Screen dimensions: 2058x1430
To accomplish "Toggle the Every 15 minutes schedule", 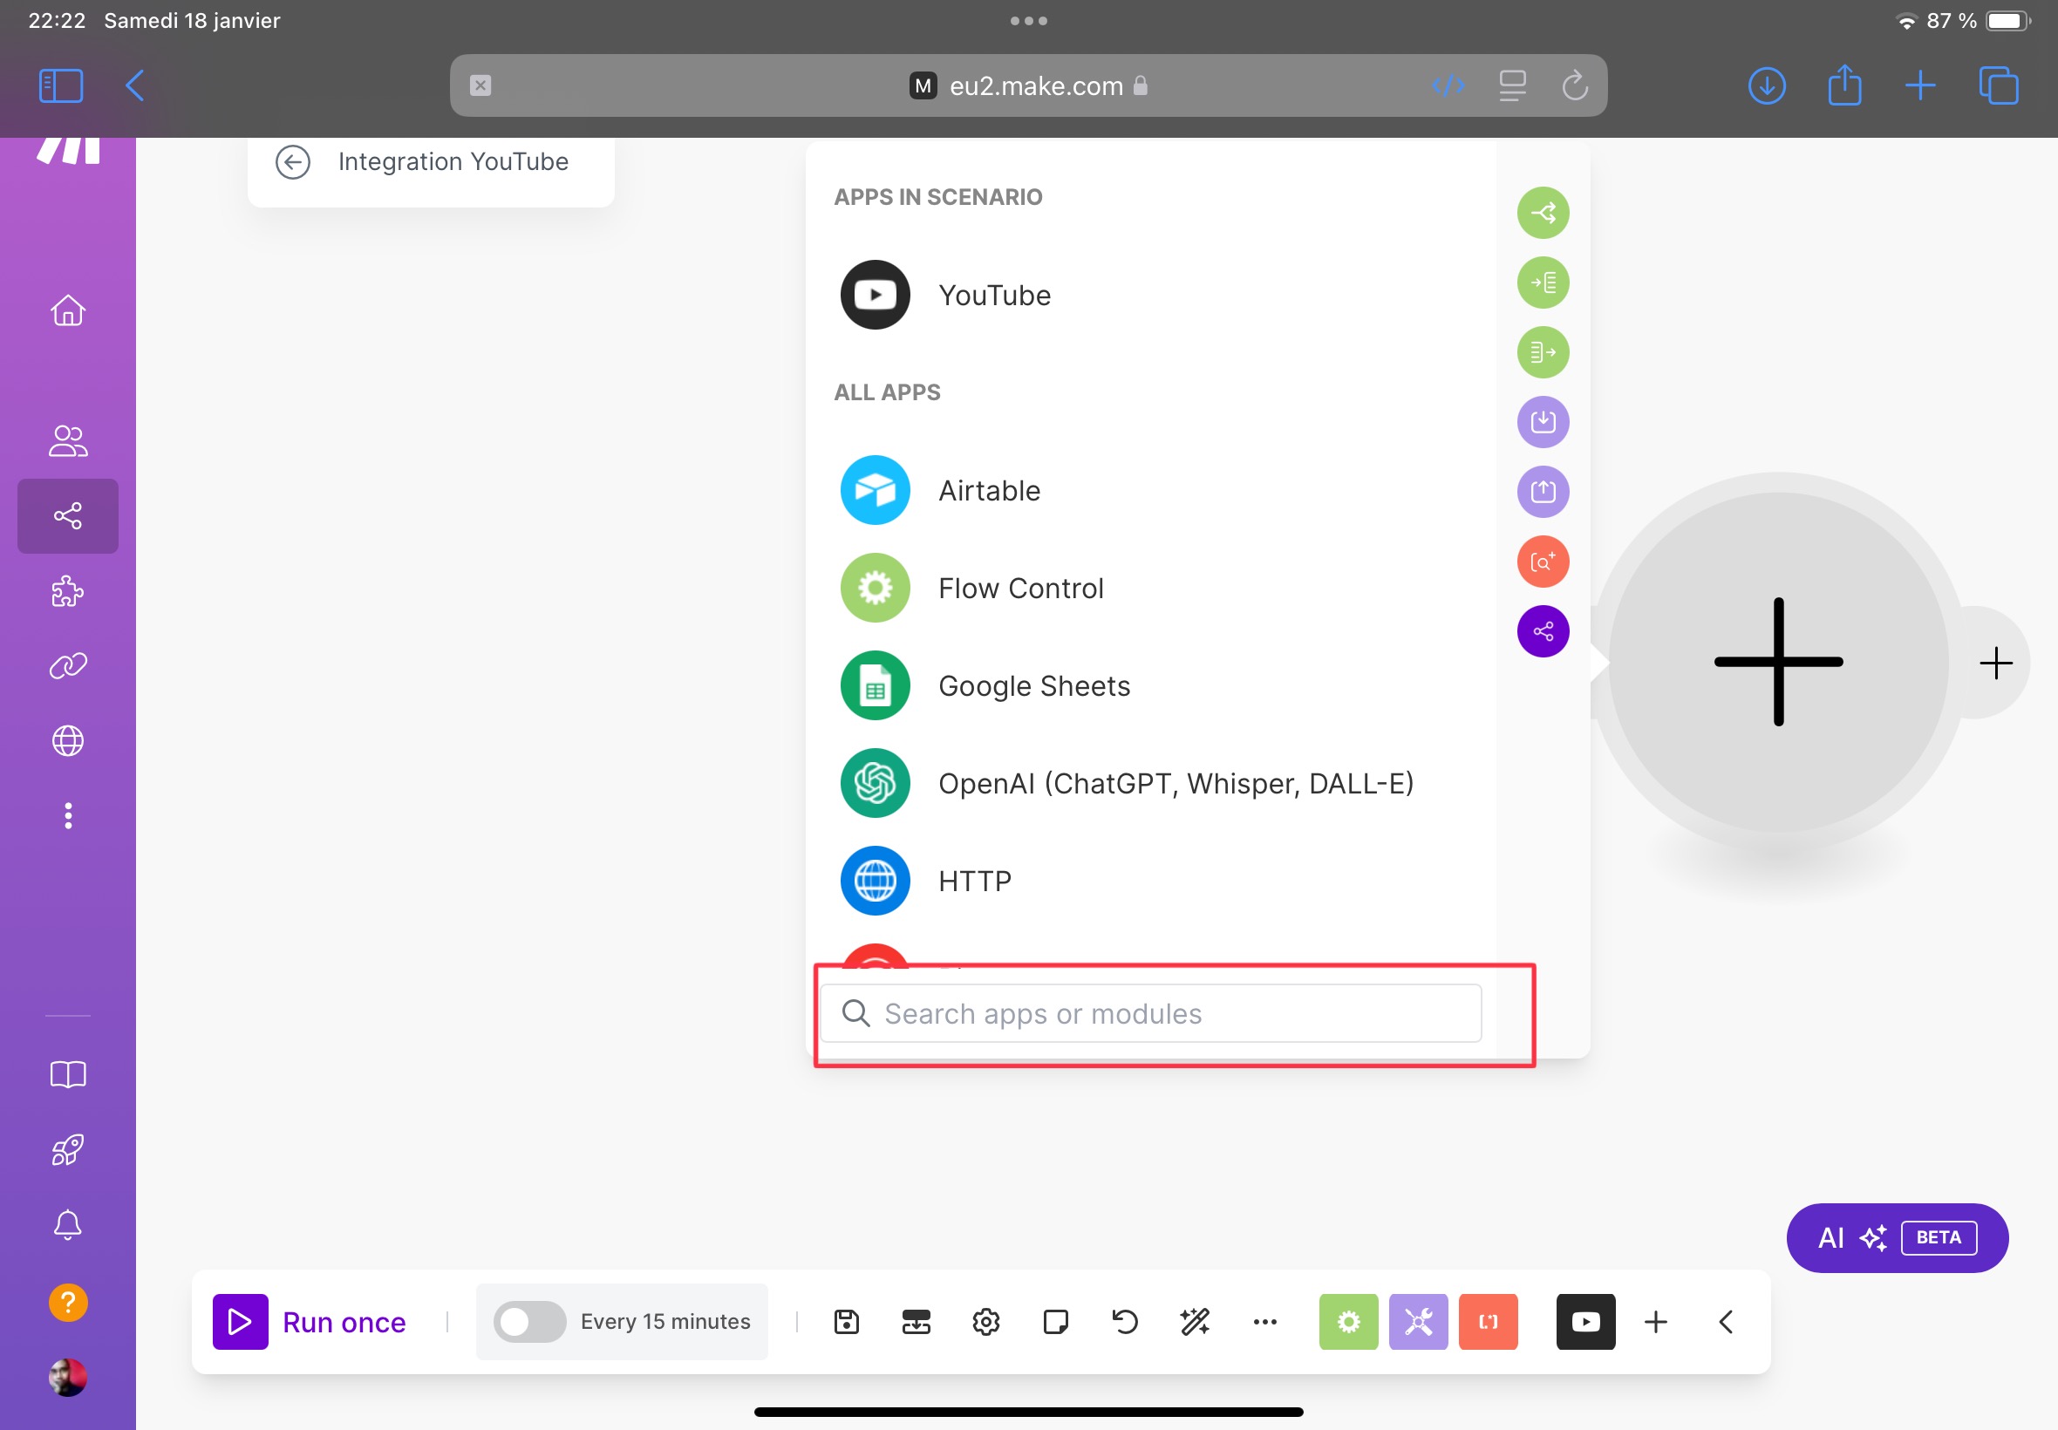I will [x=527, y=1321].
